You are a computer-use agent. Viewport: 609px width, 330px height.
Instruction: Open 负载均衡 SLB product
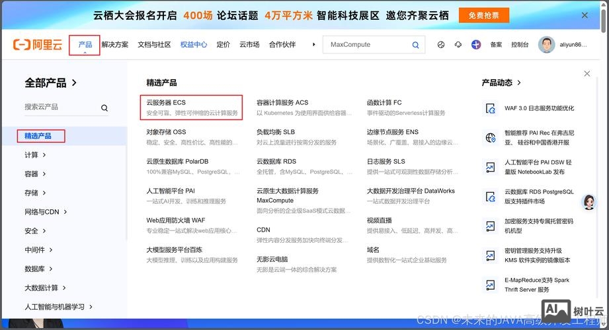[x=276, y=132]
